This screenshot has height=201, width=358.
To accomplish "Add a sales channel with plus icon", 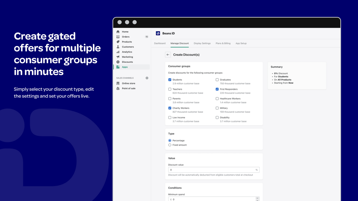I will [x=147, y=78].
